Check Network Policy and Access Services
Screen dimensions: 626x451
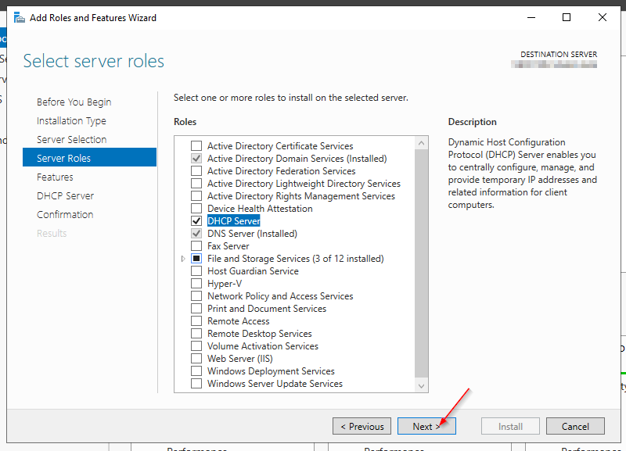point(196,296)
